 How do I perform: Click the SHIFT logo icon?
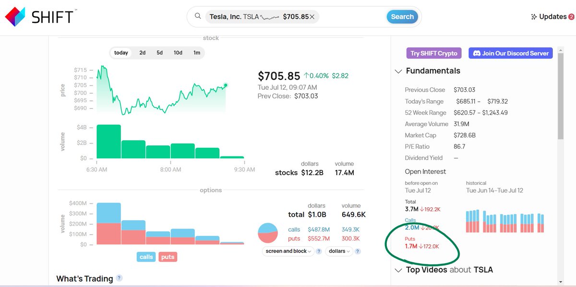pyautogui.click(x=15, y=17)
